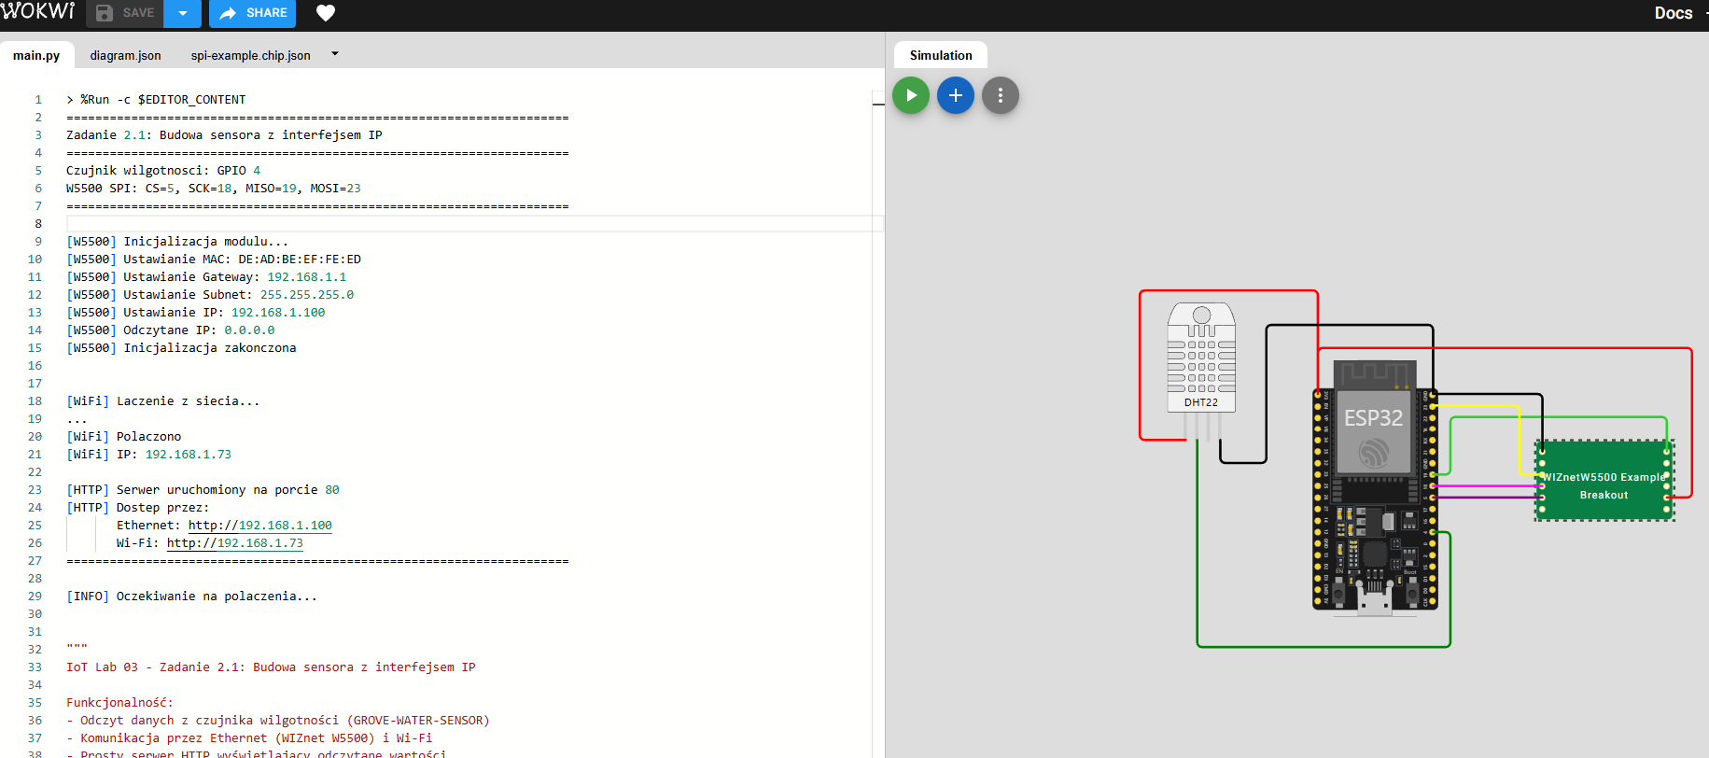Share the project using SHARE button
This screenshot has height=758, width=1709.
(x=253, y=13)
